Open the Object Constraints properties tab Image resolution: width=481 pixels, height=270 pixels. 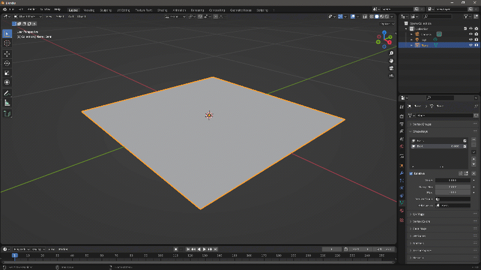(402, 196)
